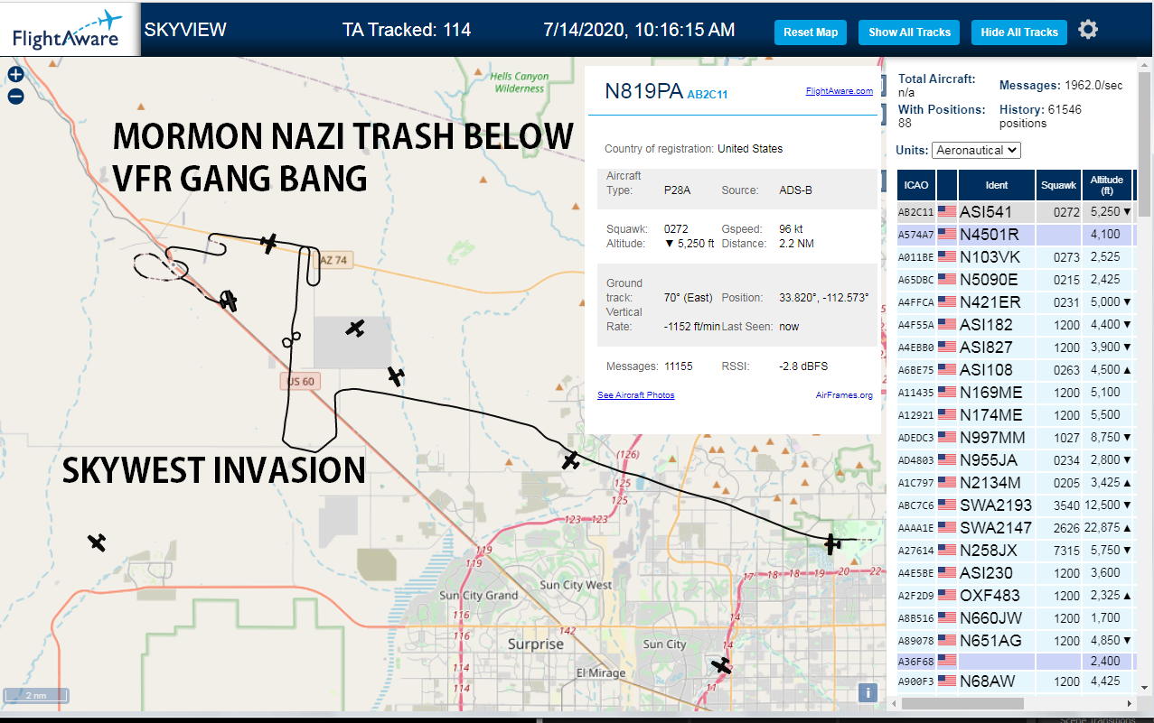Viewport: 1154px width, 723px height.
Task: Select aircraft icon inside the grey shaded area
Action: (355, 329)
